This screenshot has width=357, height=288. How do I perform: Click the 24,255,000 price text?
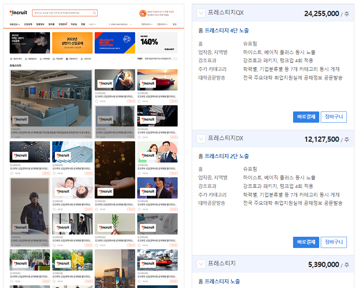click(x=321, y=14)
